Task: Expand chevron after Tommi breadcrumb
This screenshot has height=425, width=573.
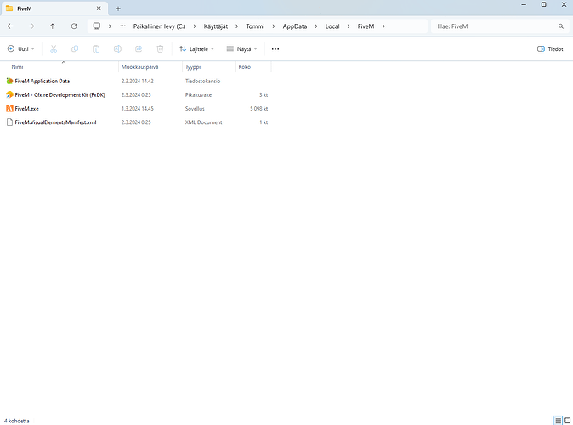Action: [274, 26]
